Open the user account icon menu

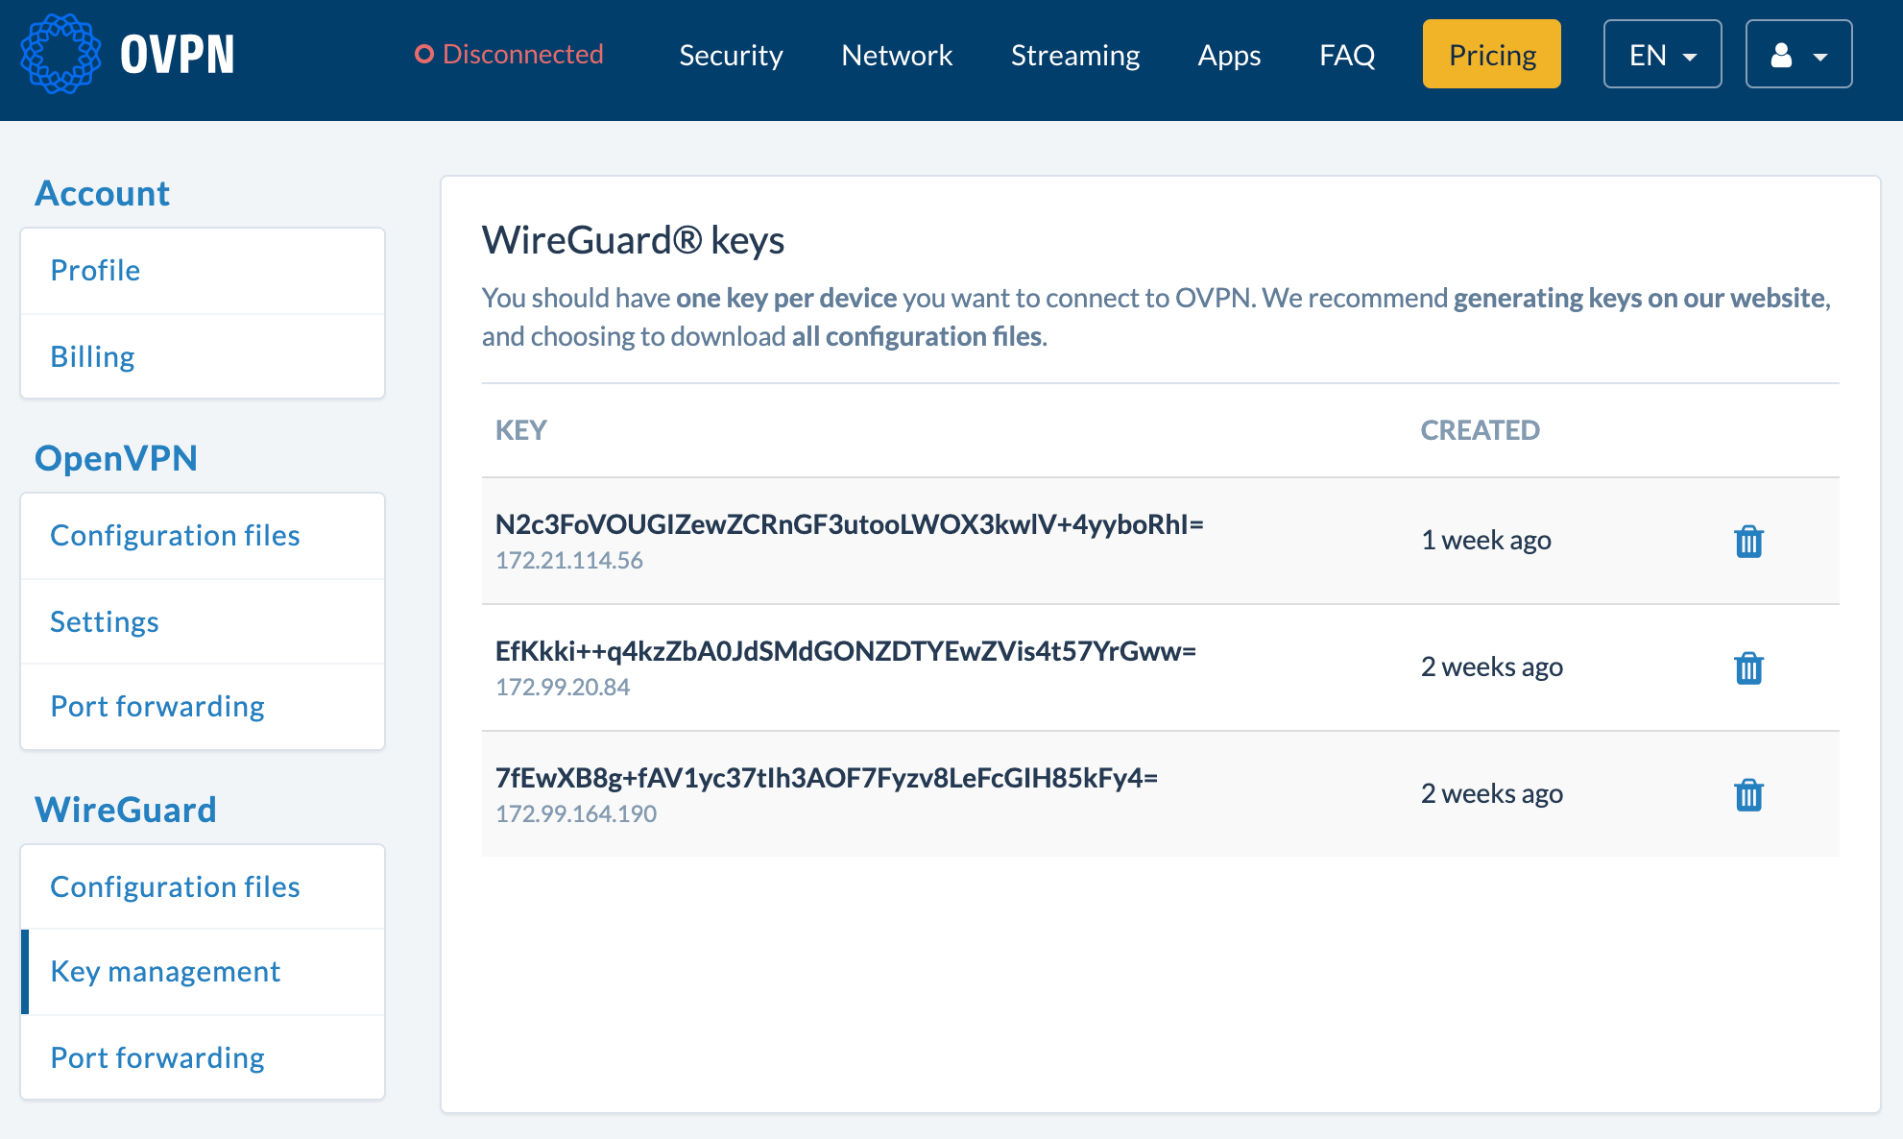tap(1798, 55)
